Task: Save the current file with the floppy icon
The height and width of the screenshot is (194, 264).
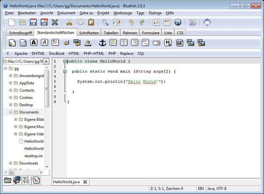Action: click(33, 22)
